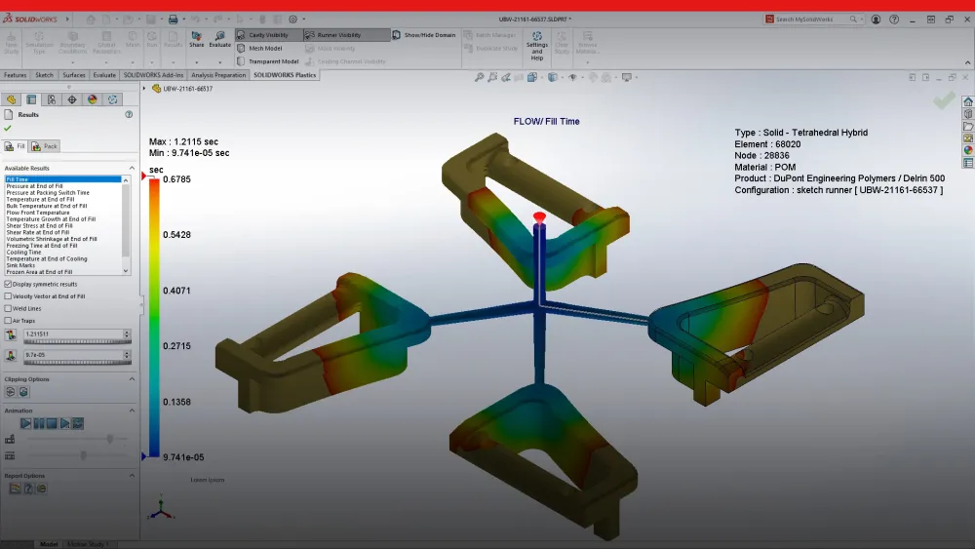975x549 pixels.
Task: Toggle Mesh Model display
Action: [259, 49]
